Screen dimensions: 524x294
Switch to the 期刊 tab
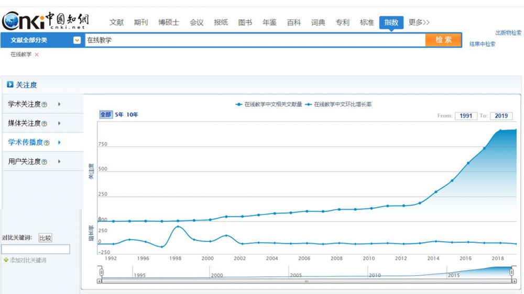pos(141,22)
